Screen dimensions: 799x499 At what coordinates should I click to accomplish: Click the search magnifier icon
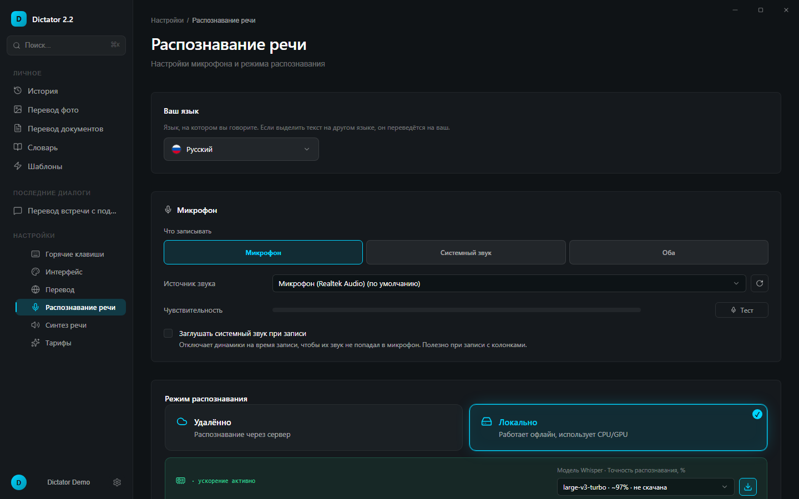click(x=17, y=45)
